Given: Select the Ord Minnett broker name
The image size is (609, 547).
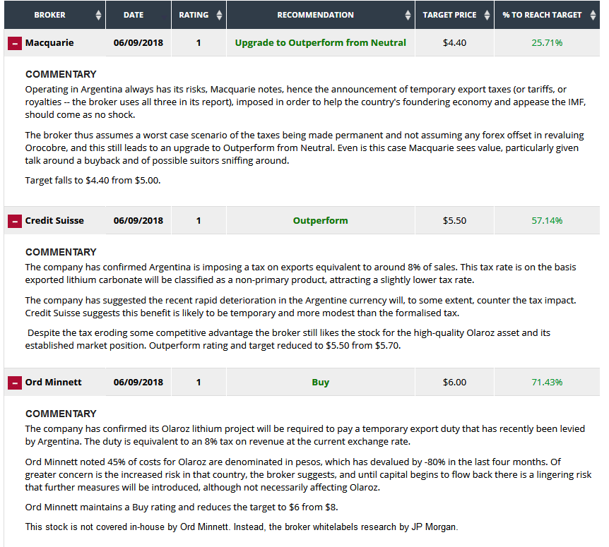Looking at the screenshot, I should pos(53,382).
